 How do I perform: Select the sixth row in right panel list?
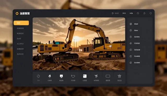point(140,56)
